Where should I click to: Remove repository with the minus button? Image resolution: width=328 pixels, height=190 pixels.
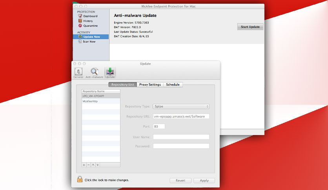click(x=89, y=165)
